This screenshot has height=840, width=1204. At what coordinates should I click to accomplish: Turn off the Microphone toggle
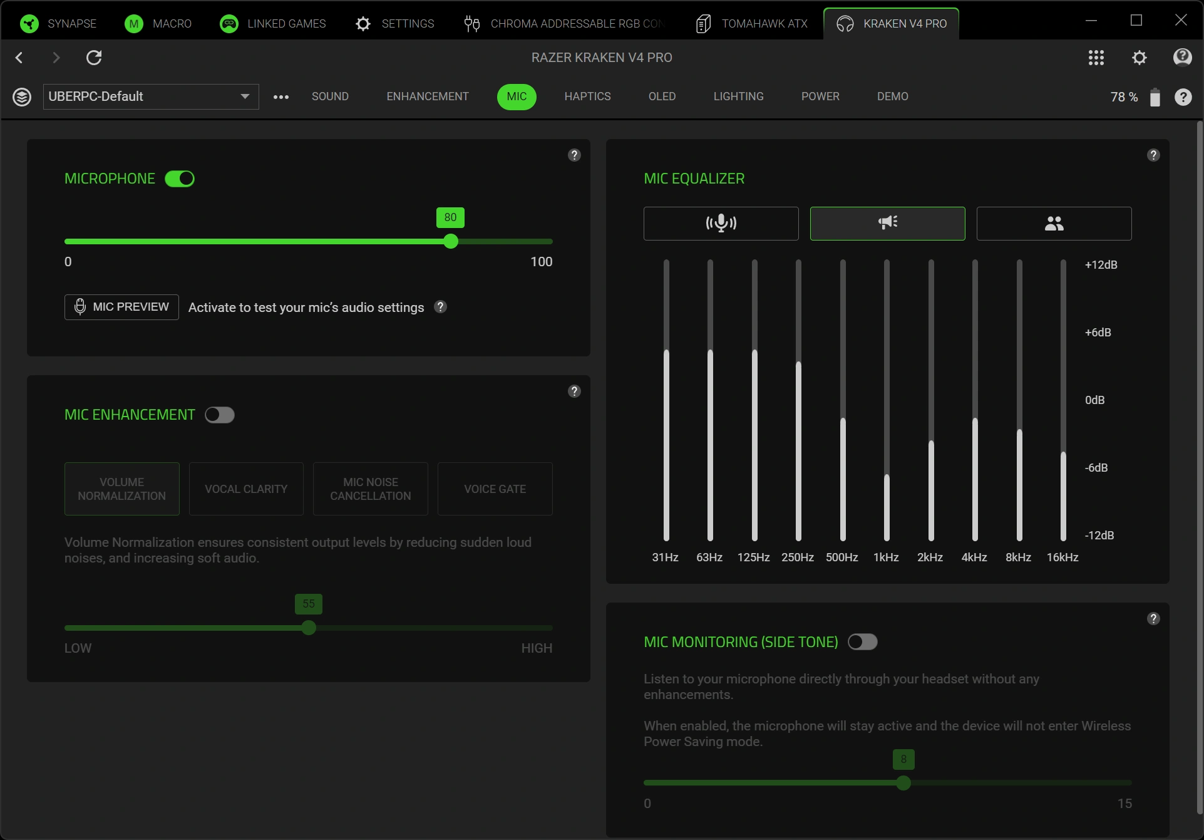tap(180, 179)
